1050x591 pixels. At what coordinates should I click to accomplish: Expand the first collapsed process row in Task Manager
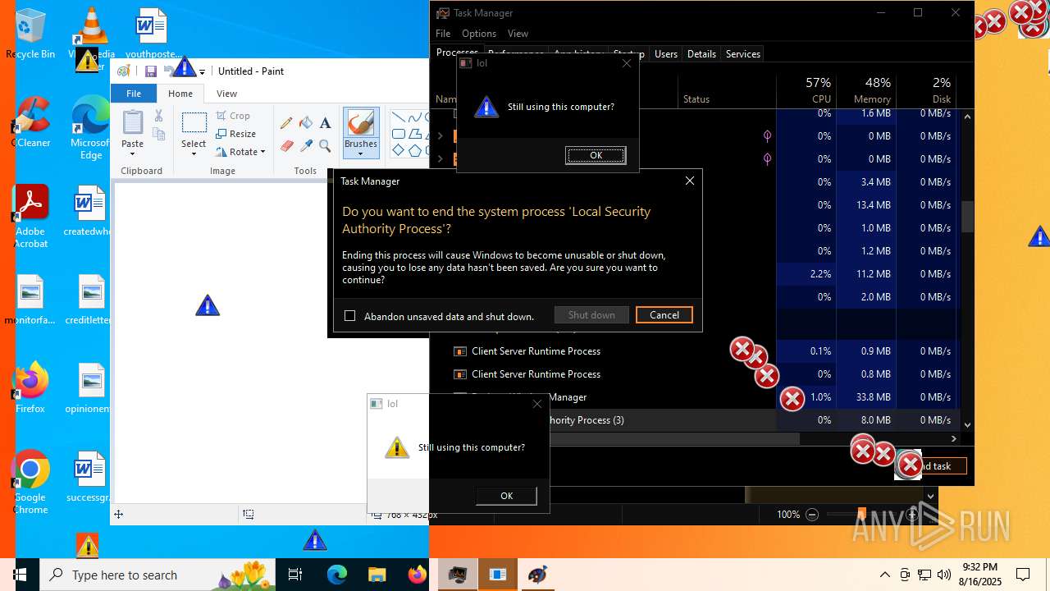coord(441,136)
